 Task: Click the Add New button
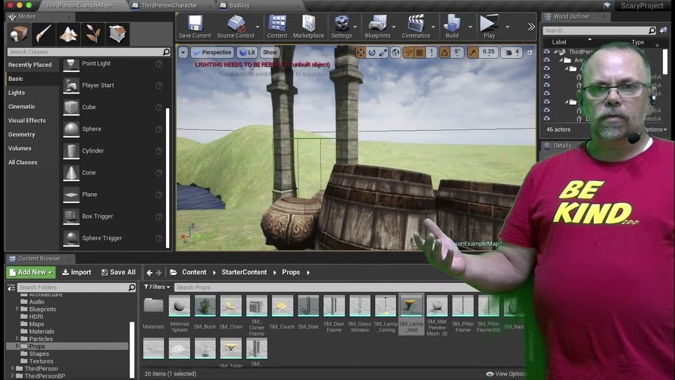[x=31, y=272]
